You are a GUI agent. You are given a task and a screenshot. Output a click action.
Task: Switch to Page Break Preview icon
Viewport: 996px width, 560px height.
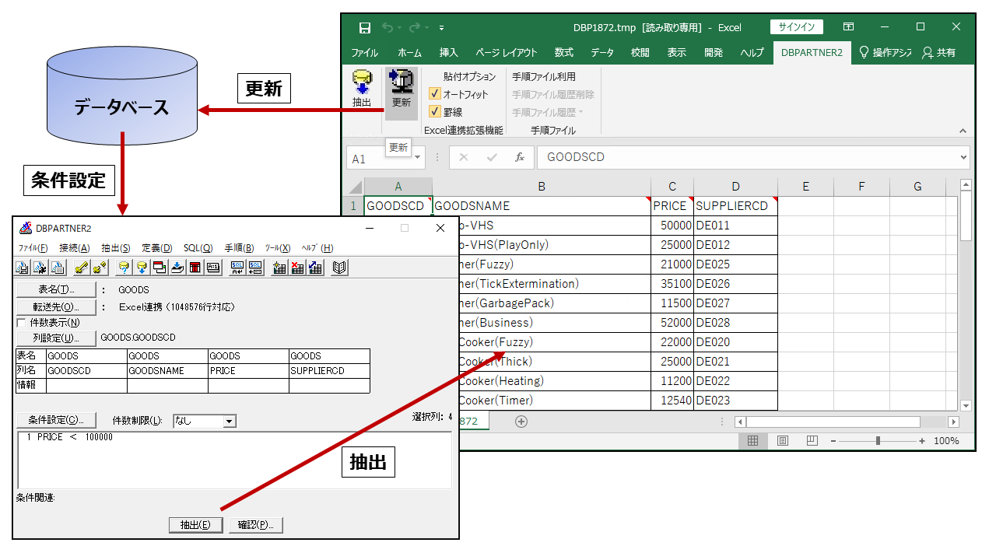click(812, 440)
